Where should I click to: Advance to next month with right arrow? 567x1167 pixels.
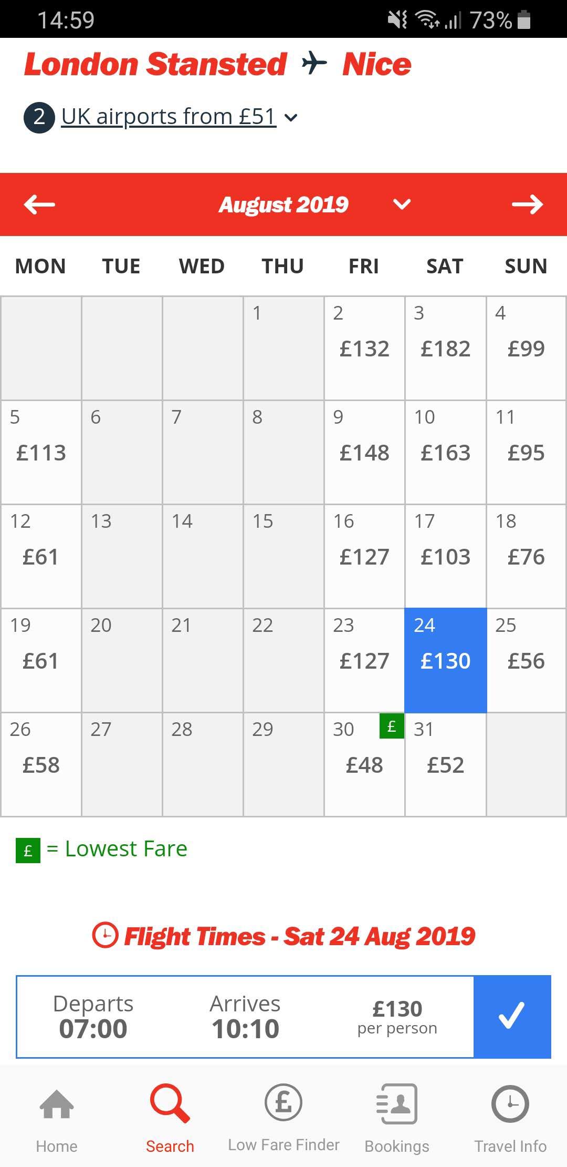[527, 204]
